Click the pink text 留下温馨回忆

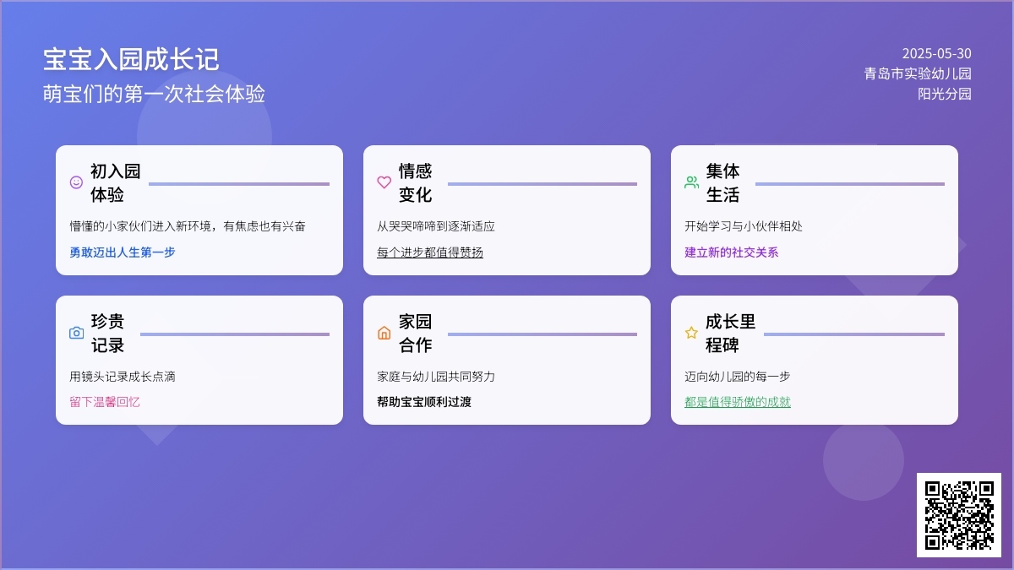(x=105, y=402)
